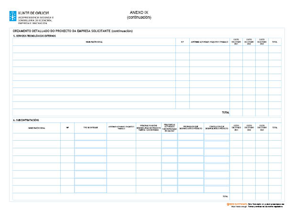Open first row Tipo de Entidade dropdown

pos(90,137)
